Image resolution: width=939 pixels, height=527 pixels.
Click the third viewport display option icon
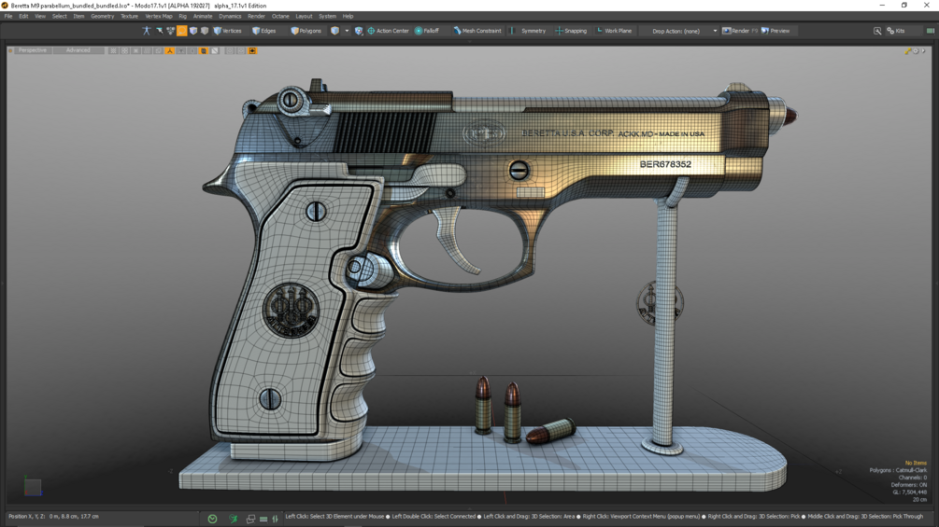pyautogui.click(x=135, y=50)
